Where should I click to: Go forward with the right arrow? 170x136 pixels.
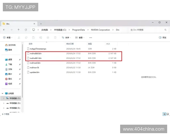[x=11, y=30]
